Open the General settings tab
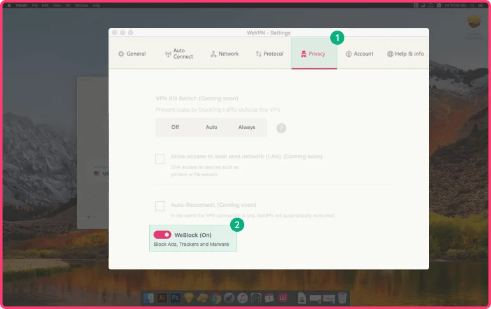This screenshot has width=491, height=309. [x=132, y=54]
